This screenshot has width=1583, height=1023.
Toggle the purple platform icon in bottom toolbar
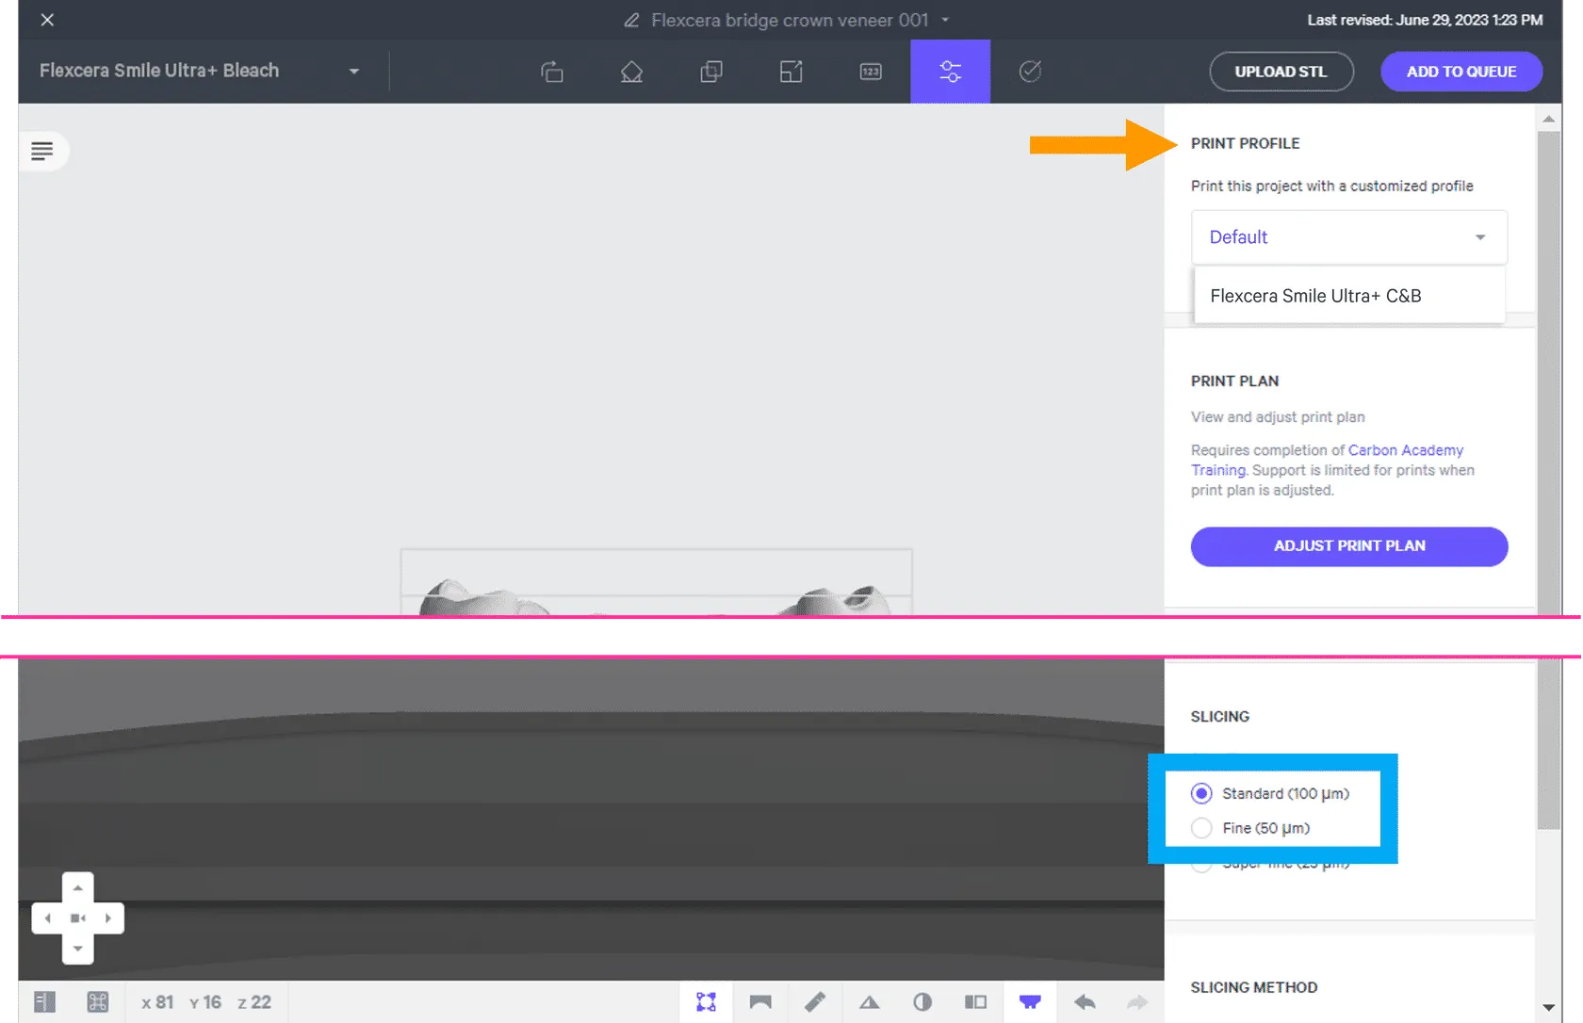coord(1030,1001)
